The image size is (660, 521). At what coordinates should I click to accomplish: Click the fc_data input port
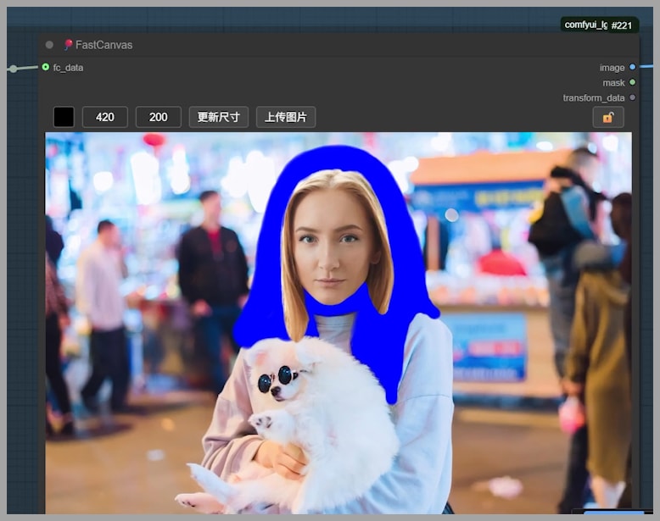click(46, 67)
